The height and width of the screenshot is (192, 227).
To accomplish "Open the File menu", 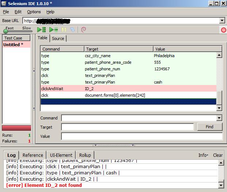I will point(6,12).
